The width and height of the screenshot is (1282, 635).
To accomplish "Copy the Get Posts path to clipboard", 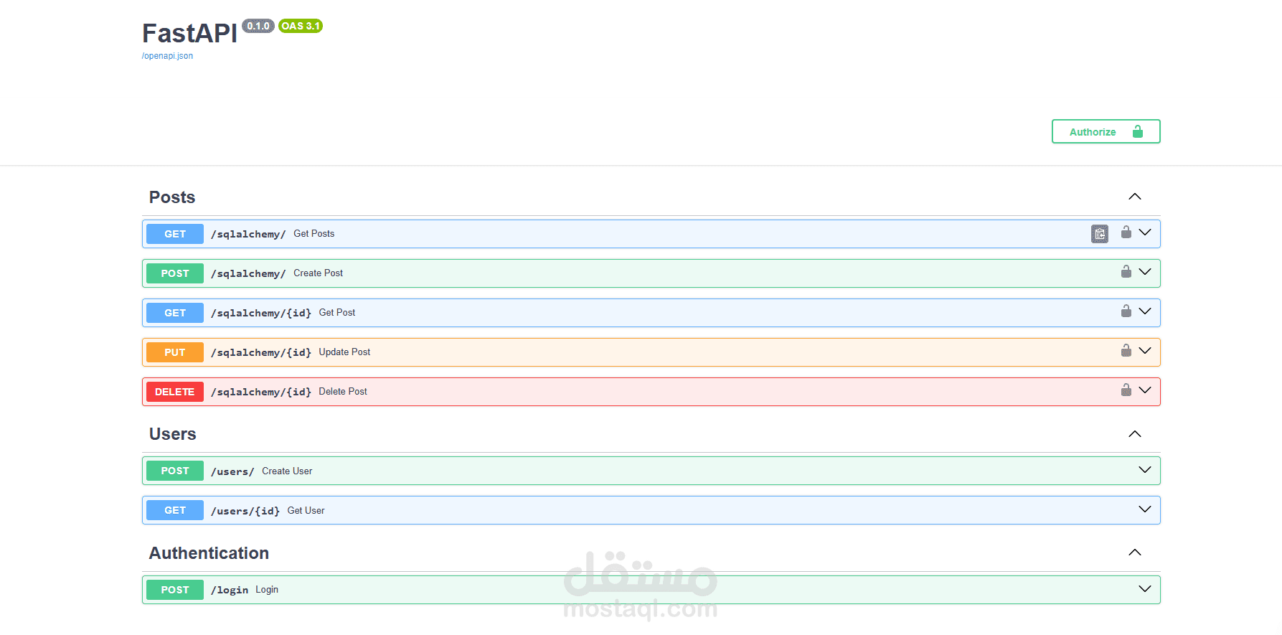I will [x=1100, y=234].
